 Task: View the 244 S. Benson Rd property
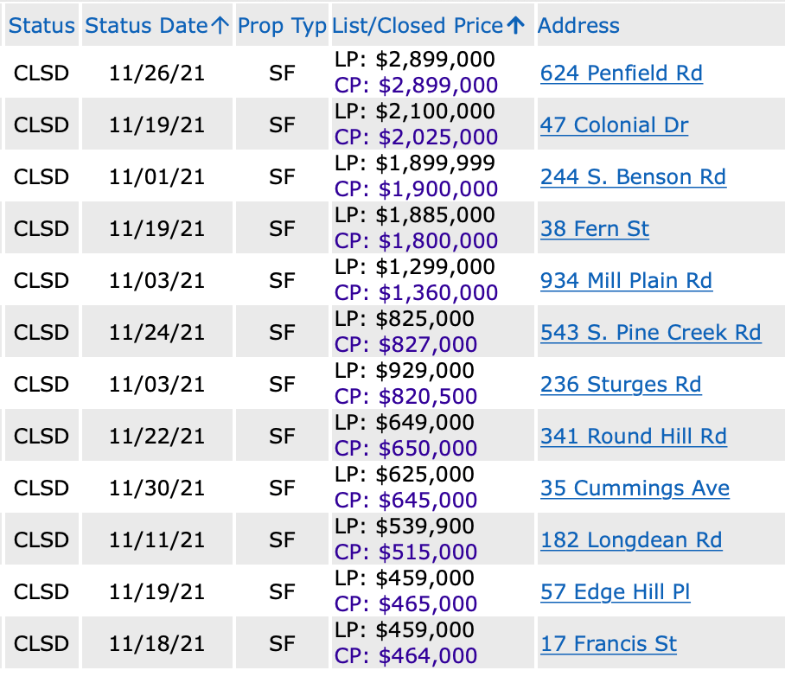coord(633,177)
